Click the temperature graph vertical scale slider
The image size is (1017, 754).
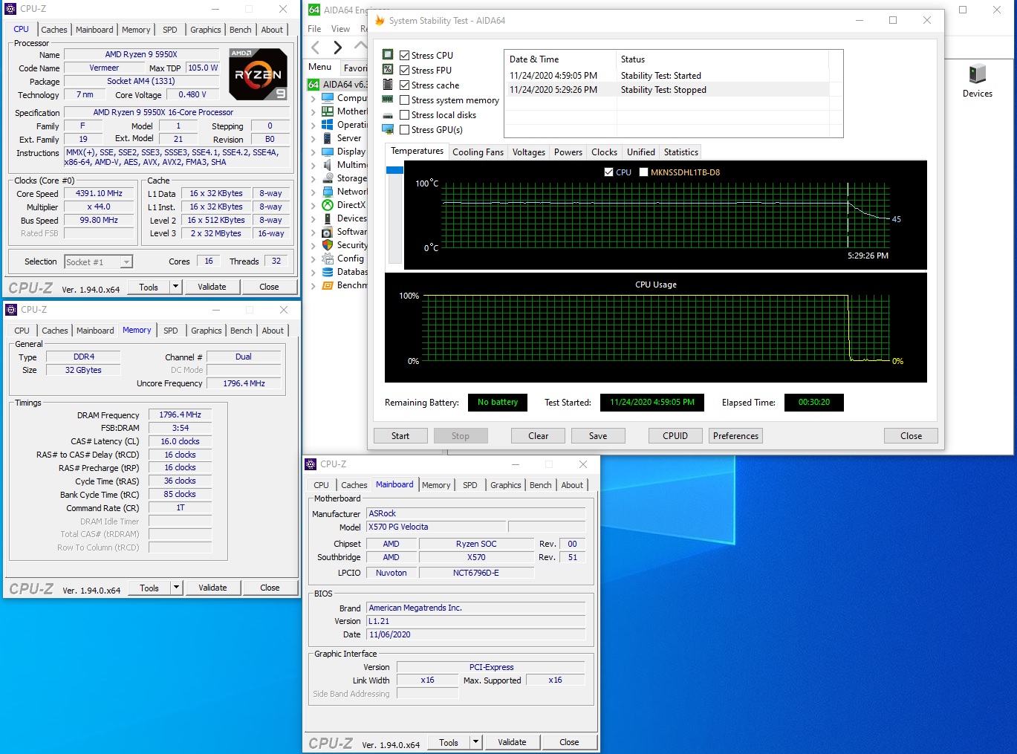point(394,171)
